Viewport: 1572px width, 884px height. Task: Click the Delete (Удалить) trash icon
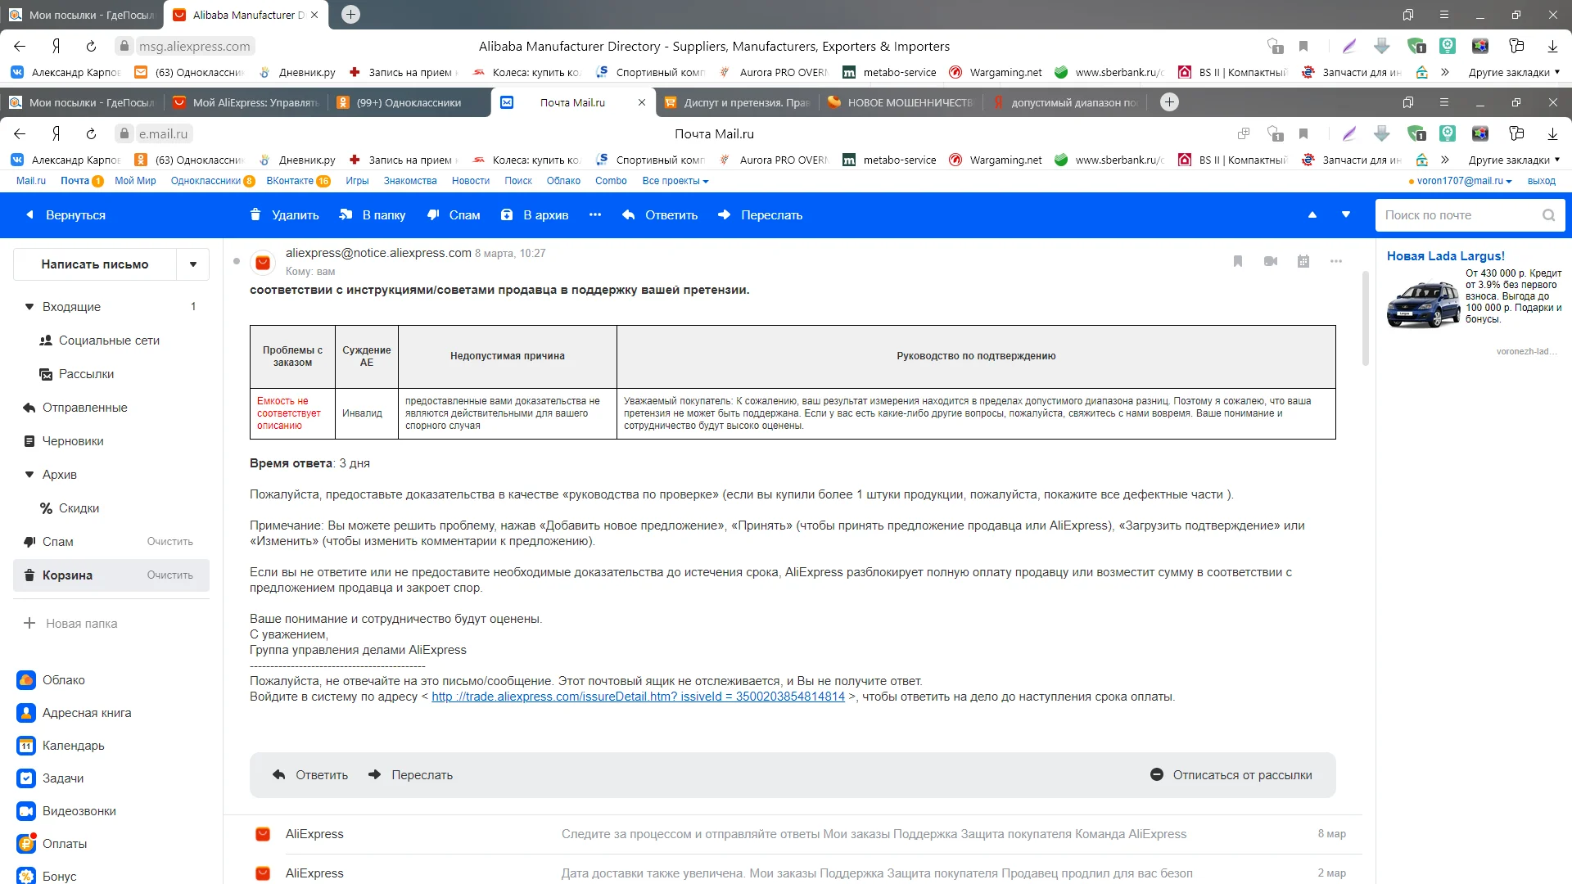(255, 214)
